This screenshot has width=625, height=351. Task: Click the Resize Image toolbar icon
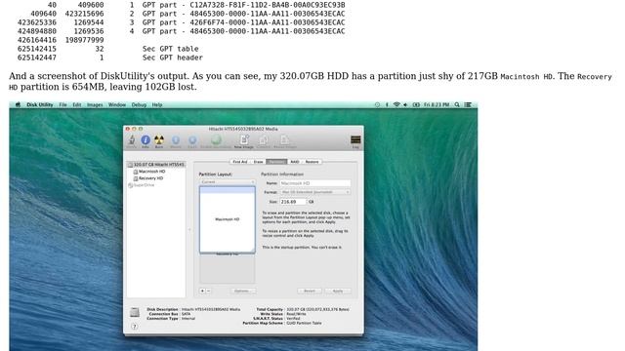click(285, 140)
